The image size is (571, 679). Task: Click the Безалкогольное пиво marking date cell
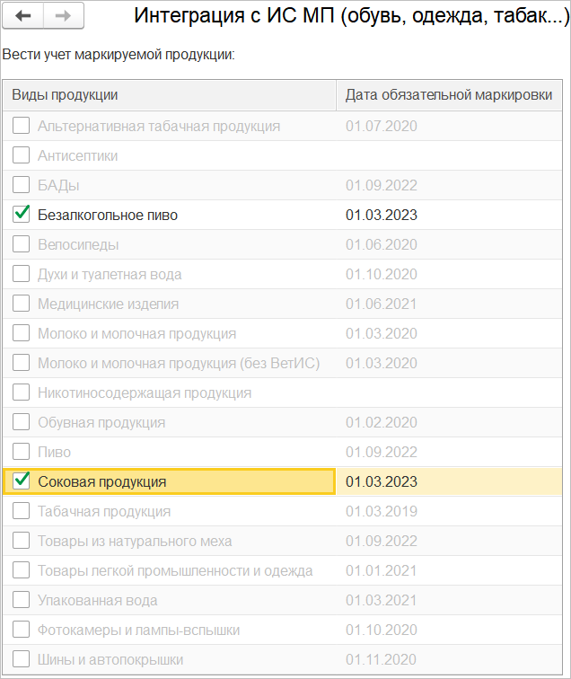382,215
